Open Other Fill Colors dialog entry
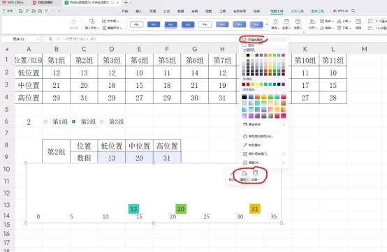The image size is (387, 252). pyautogui.click(x=263, y=136)
